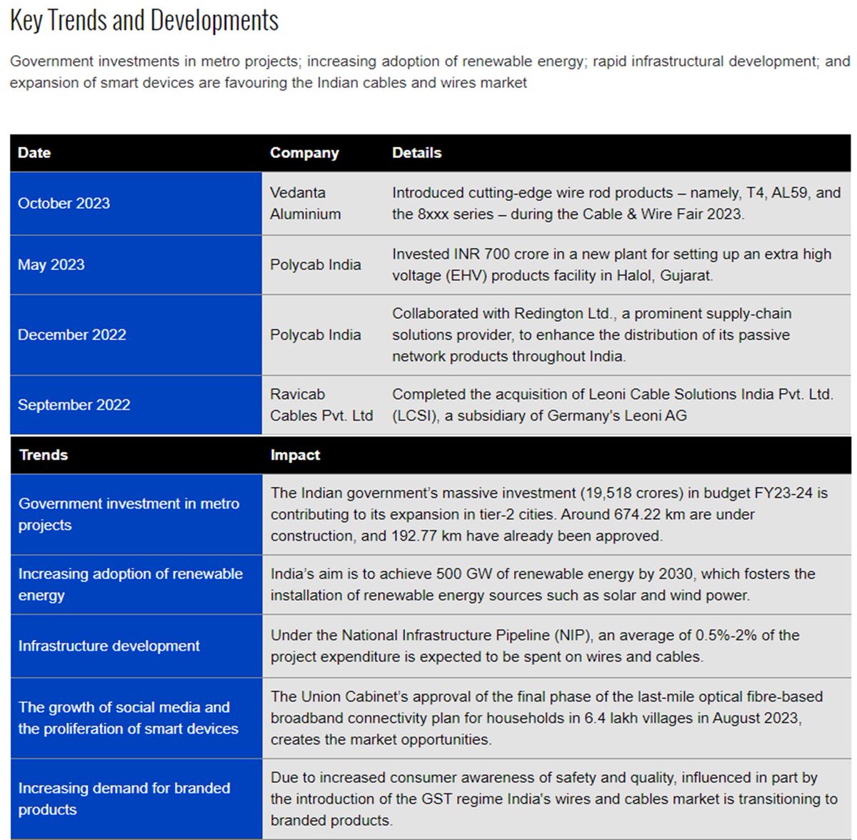Click 'Polycab India' in the May 2023 row
857x840 pixels.
316,265
